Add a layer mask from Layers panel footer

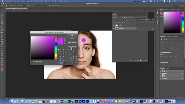click(135, 60)
